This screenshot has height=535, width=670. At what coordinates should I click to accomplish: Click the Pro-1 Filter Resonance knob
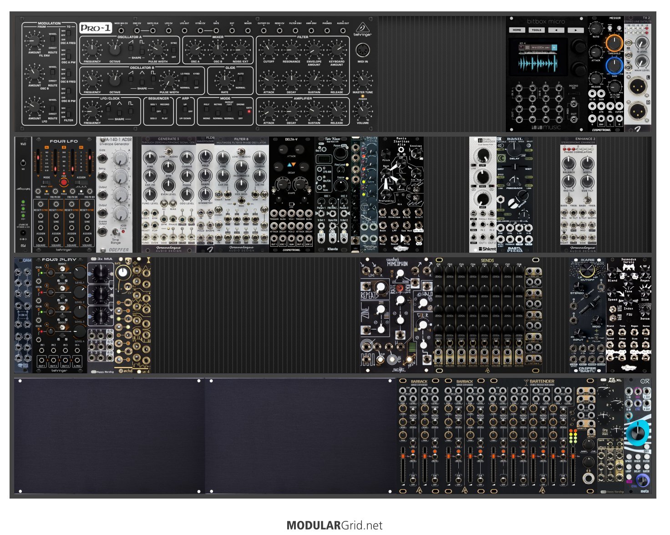[291, 49]
